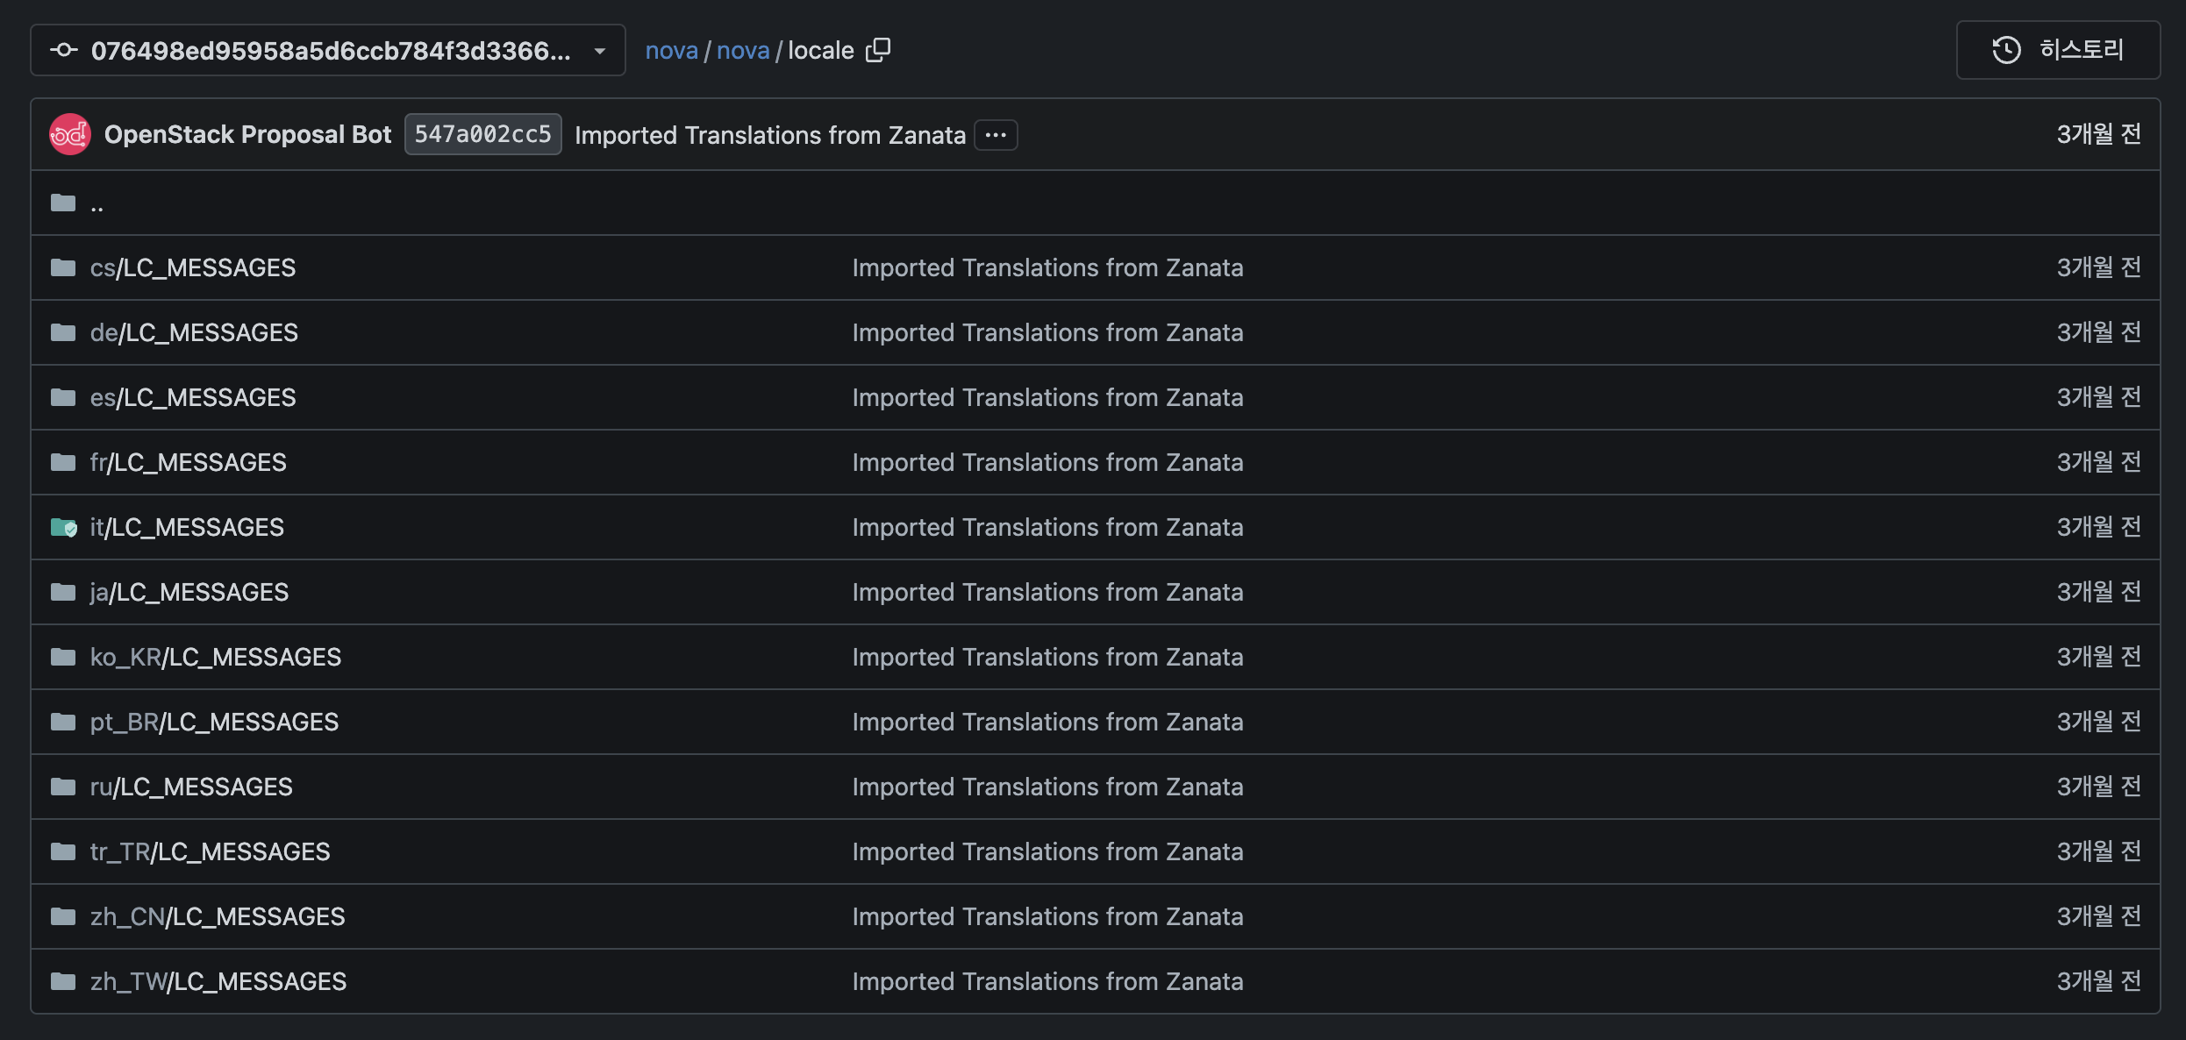Open the OpenStack Proposal Bot profile name
Viewport: 2186px width, 1040px height.
click(x=247, y=134)
